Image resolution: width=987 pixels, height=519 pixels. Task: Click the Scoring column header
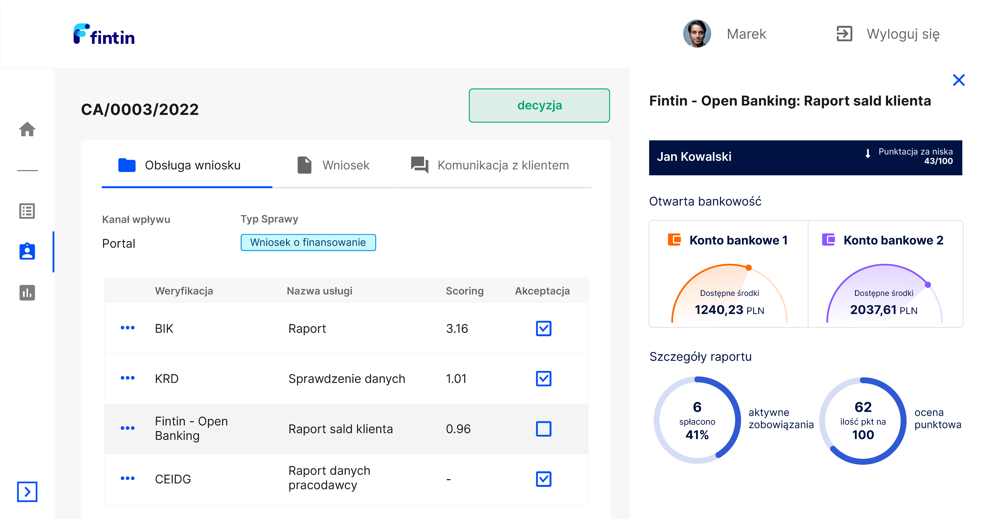pos(465,291)
